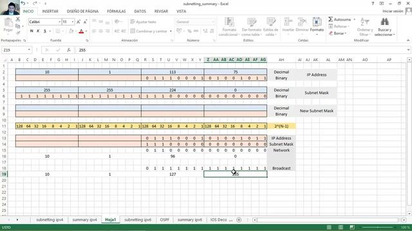Apply bold with the N icon
This screenshot has height=231, width=412.
(x=32, y=31)
